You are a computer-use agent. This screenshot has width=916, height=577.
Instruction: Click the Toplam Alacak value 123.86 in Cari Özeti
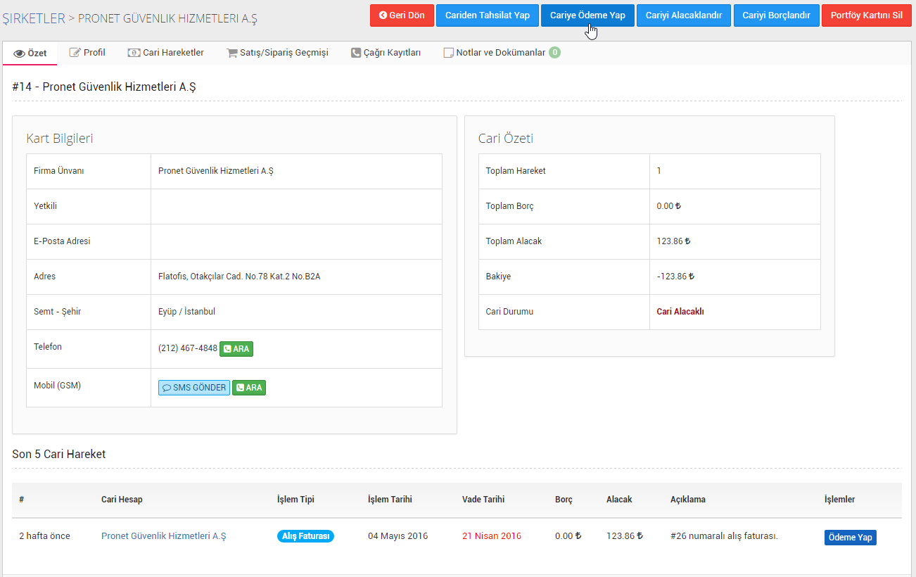pyautogui.click(x=673, y=241)
